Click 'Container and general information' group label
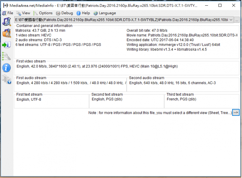 [44, 26]
